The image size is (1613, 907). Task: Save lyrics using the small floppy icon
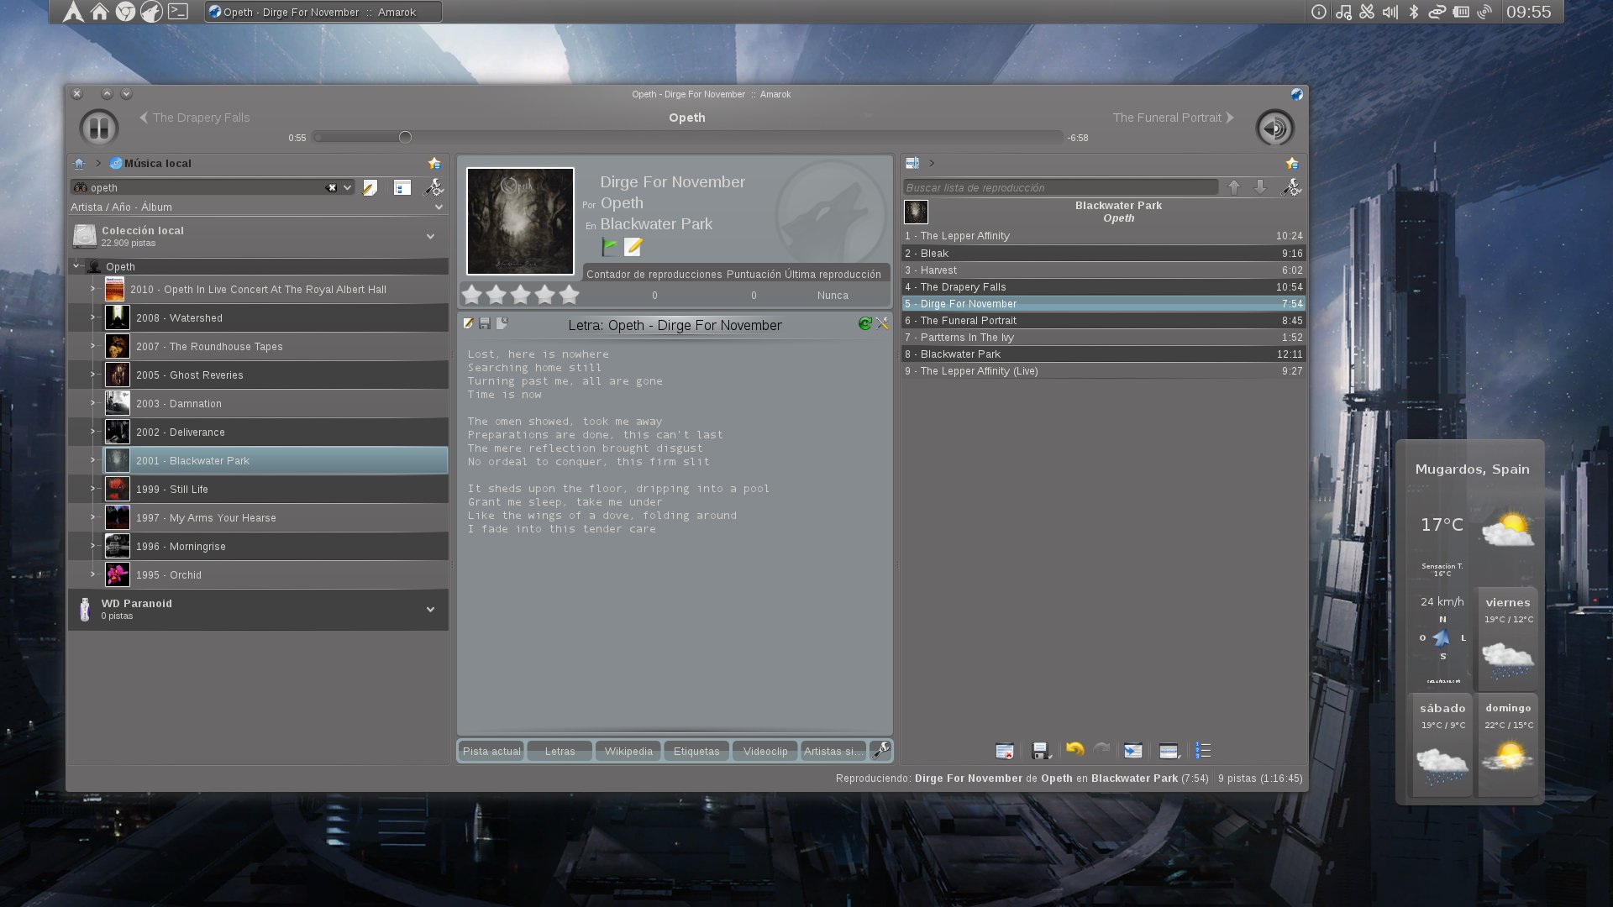485,323
